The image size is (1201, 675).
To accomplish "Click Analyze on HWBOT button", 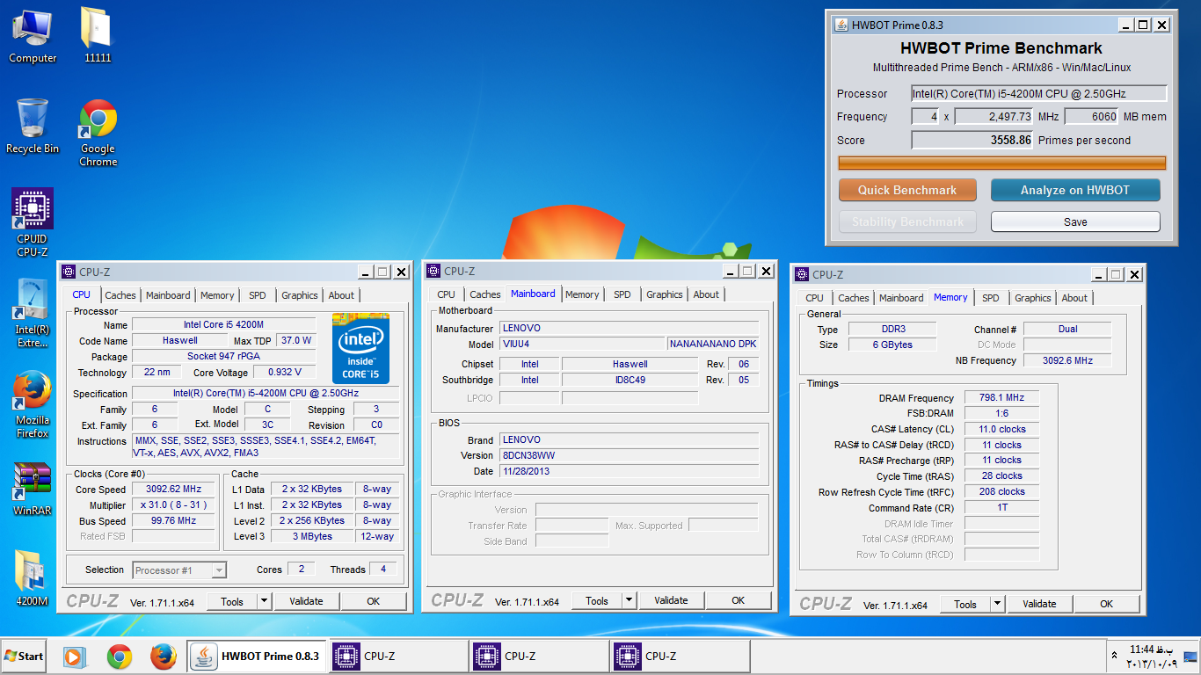I will (1075, 190).
